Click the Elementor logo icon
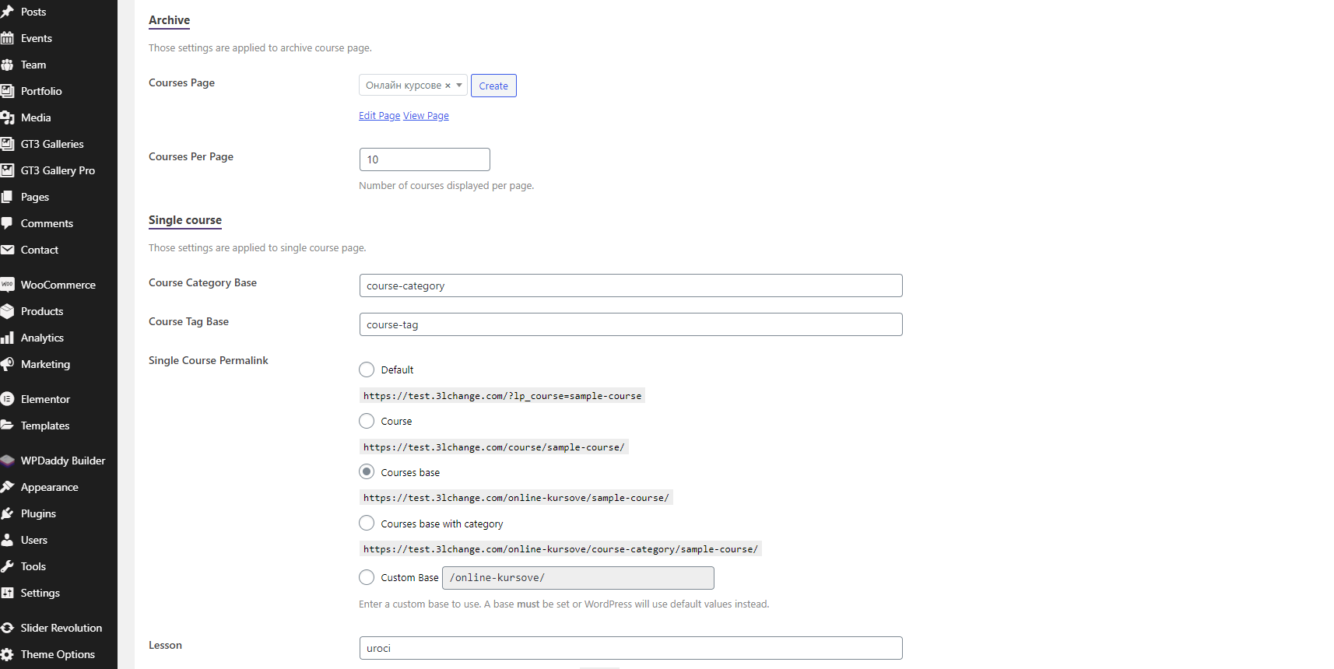 point(7,399)
